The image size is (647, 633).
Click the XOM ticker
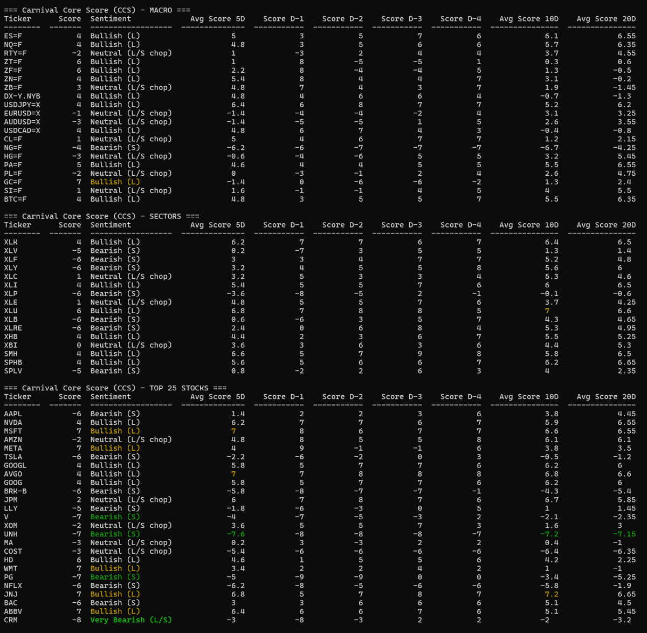tap(11, 526)
